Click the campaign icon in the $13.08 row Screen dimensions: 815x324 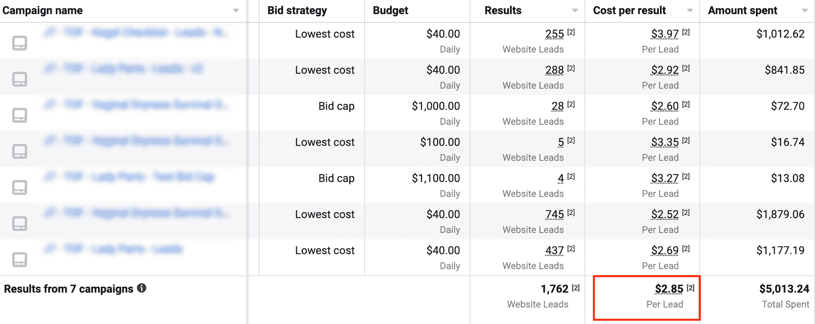tap(20, 187)
